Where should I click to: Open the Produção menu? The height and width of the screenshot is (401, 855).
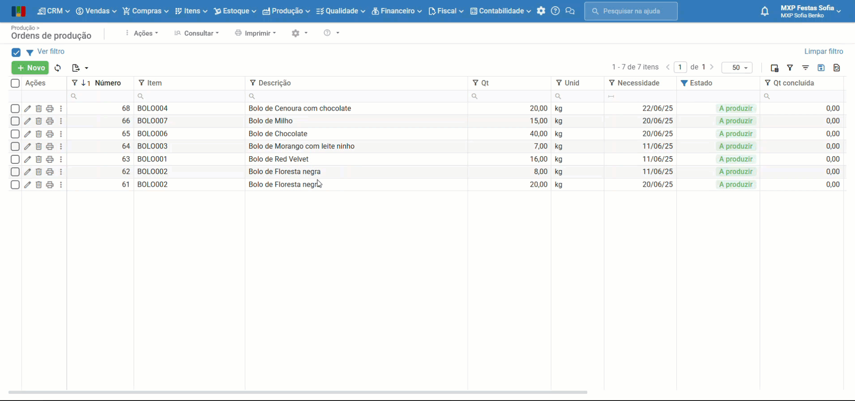point(286,11)
